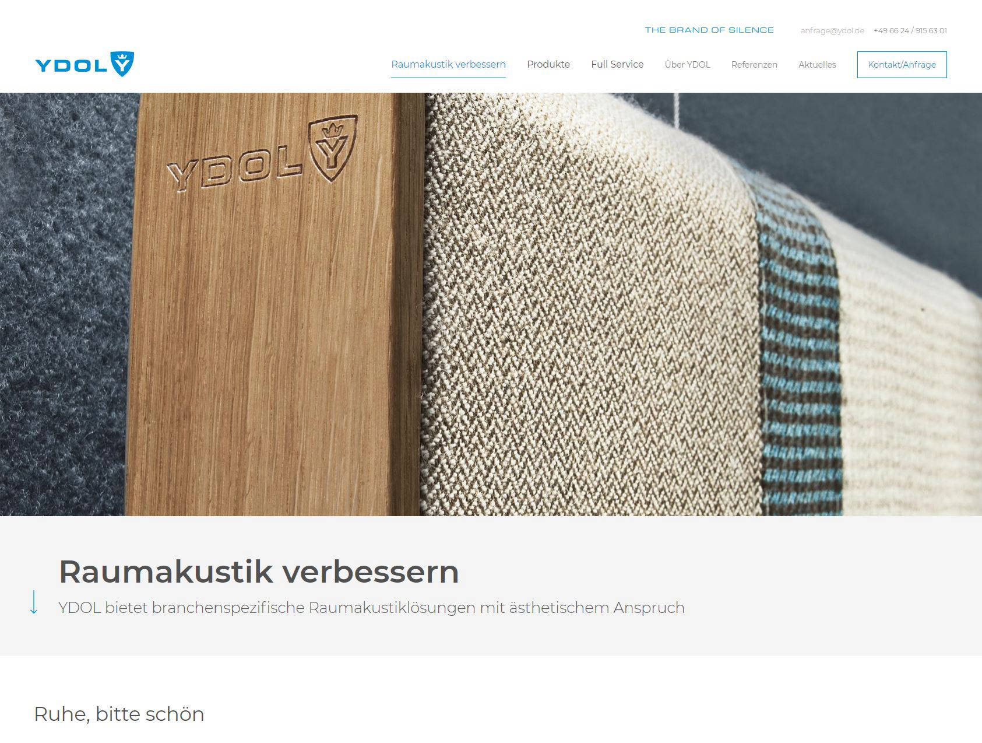Click the Ruhe, bitte schön heading
982x743 pixels.
coord(119,714)
